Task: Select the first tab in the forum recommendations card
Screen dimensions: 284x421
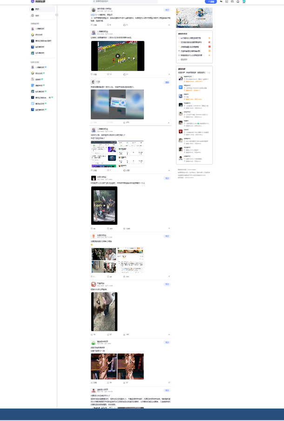Action: click(x=182, y=73)
